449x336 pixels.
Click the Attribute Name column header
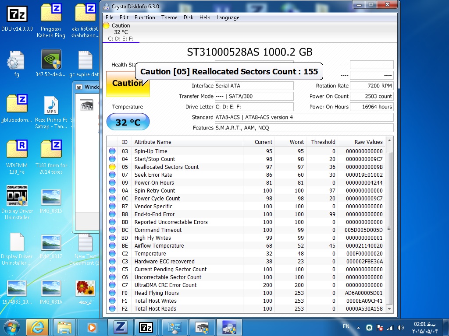click(x=187, y=142)
